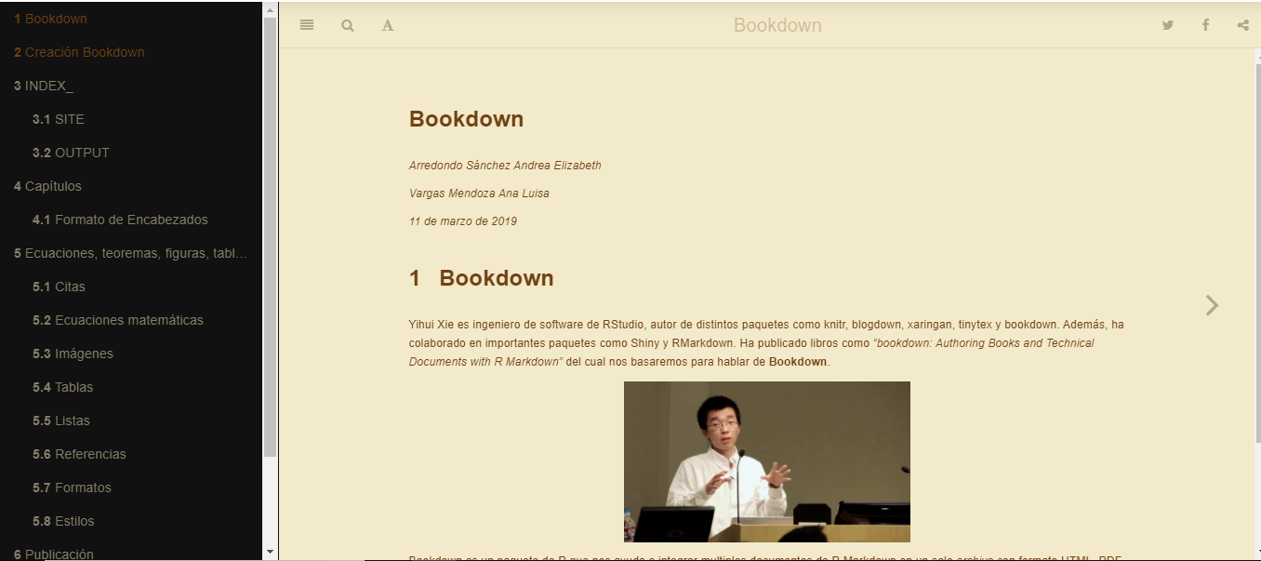1261x561 pixels.
Task: Go to 5.3 Imágenes section
Action: (73, 354)
